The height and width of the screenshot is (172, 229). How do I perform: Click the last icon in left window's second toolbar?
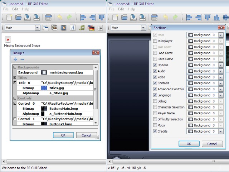point(100,28)
